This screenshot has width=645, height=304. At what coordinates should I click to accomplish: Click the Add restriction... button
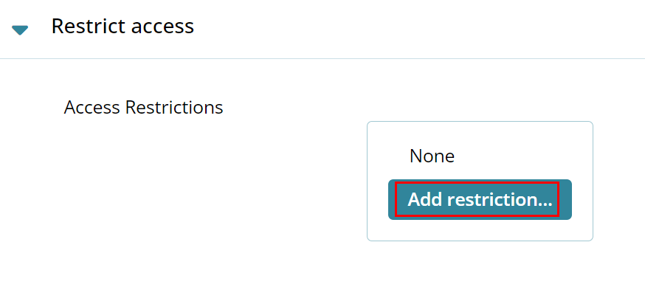[480, 199]
